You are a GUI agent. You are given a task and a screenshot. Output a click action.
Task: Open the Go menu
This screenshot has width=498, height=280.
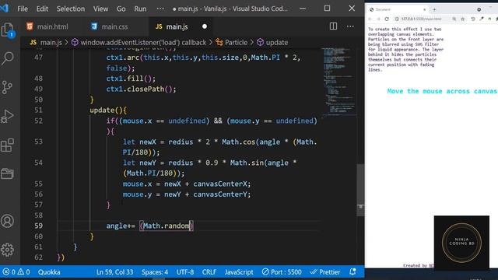point(121,9)
